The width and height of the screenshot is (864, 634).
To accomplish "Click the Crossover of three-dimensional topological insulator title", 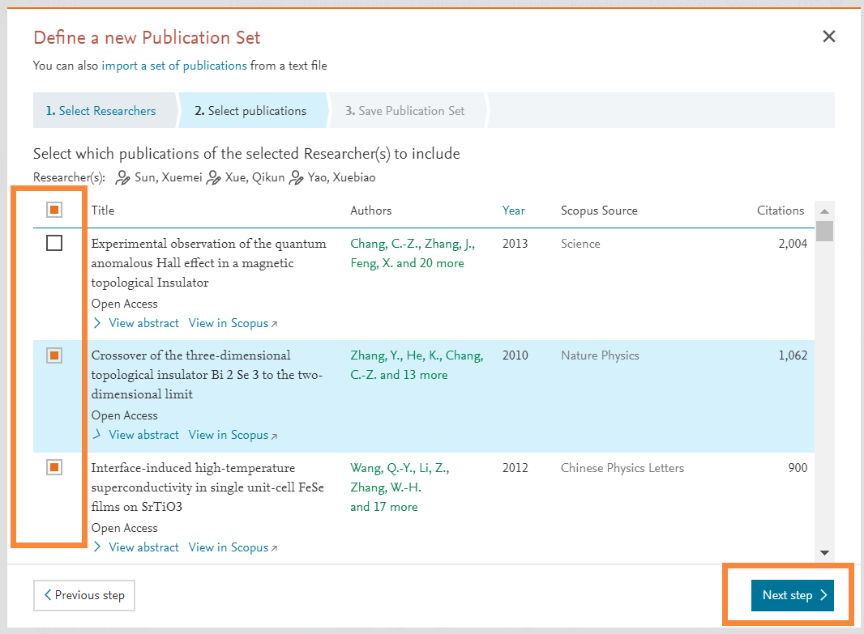I will [207, 375].
